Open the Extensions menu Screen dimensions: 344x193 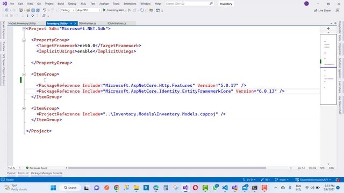coord(130,4)
